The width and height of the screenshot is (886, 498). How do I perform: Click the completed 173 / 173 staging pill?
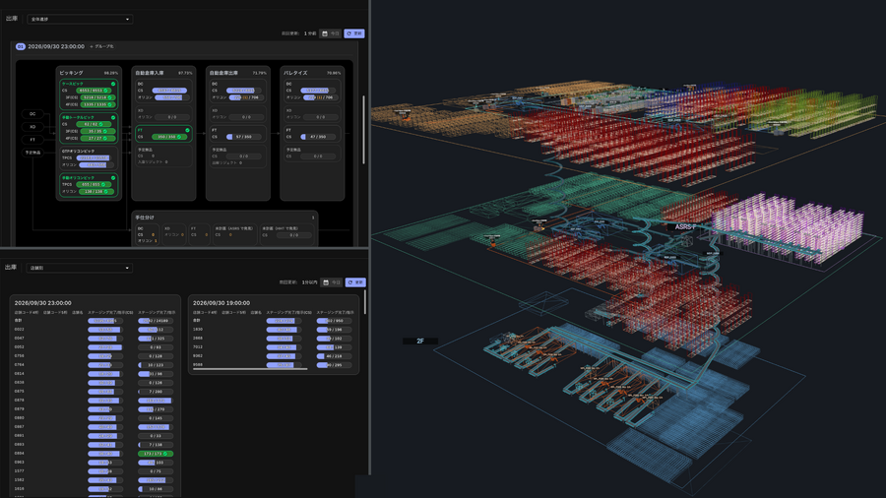click(x=156, y=454)
